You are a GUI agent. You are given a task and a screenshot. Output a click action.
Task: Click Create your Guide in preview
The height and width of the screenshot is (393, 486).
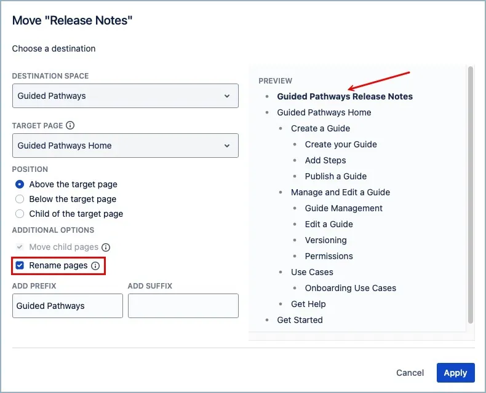click(x=341, y=144)
